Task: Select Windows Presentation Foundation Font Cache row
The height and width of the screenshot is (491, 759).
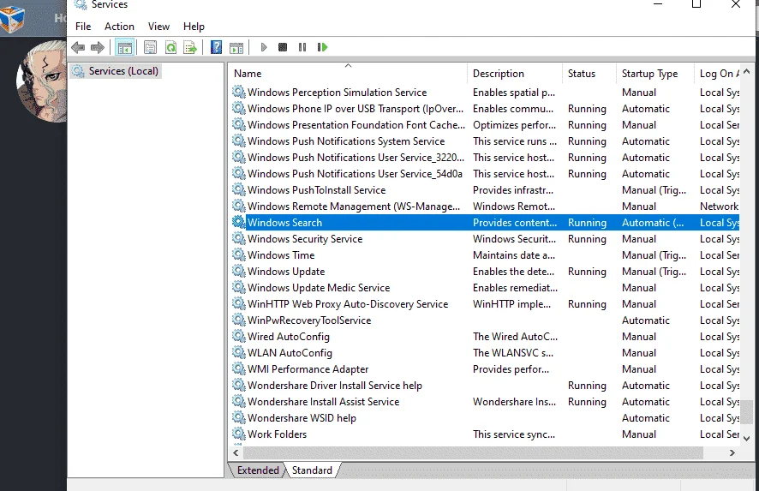Action: click(x=486, y=125)
